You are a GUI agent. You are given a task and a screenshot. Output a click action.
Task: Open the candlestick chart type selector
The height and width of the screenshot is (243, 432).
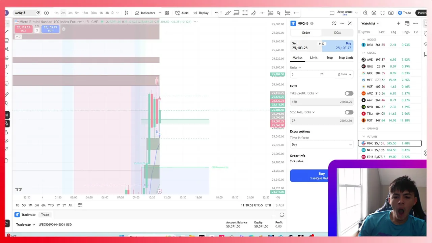127,13
